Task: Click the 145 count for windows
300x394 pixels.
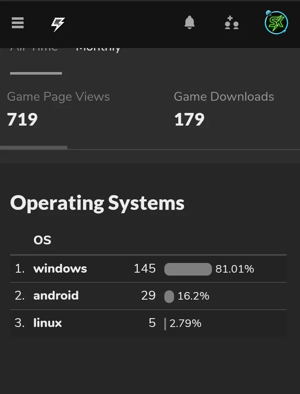Action: pyautogui.click(x=145, y=269)
